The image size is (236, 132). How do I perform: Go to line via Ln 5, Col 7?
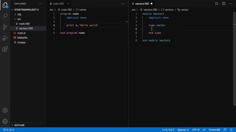[168, 129]
